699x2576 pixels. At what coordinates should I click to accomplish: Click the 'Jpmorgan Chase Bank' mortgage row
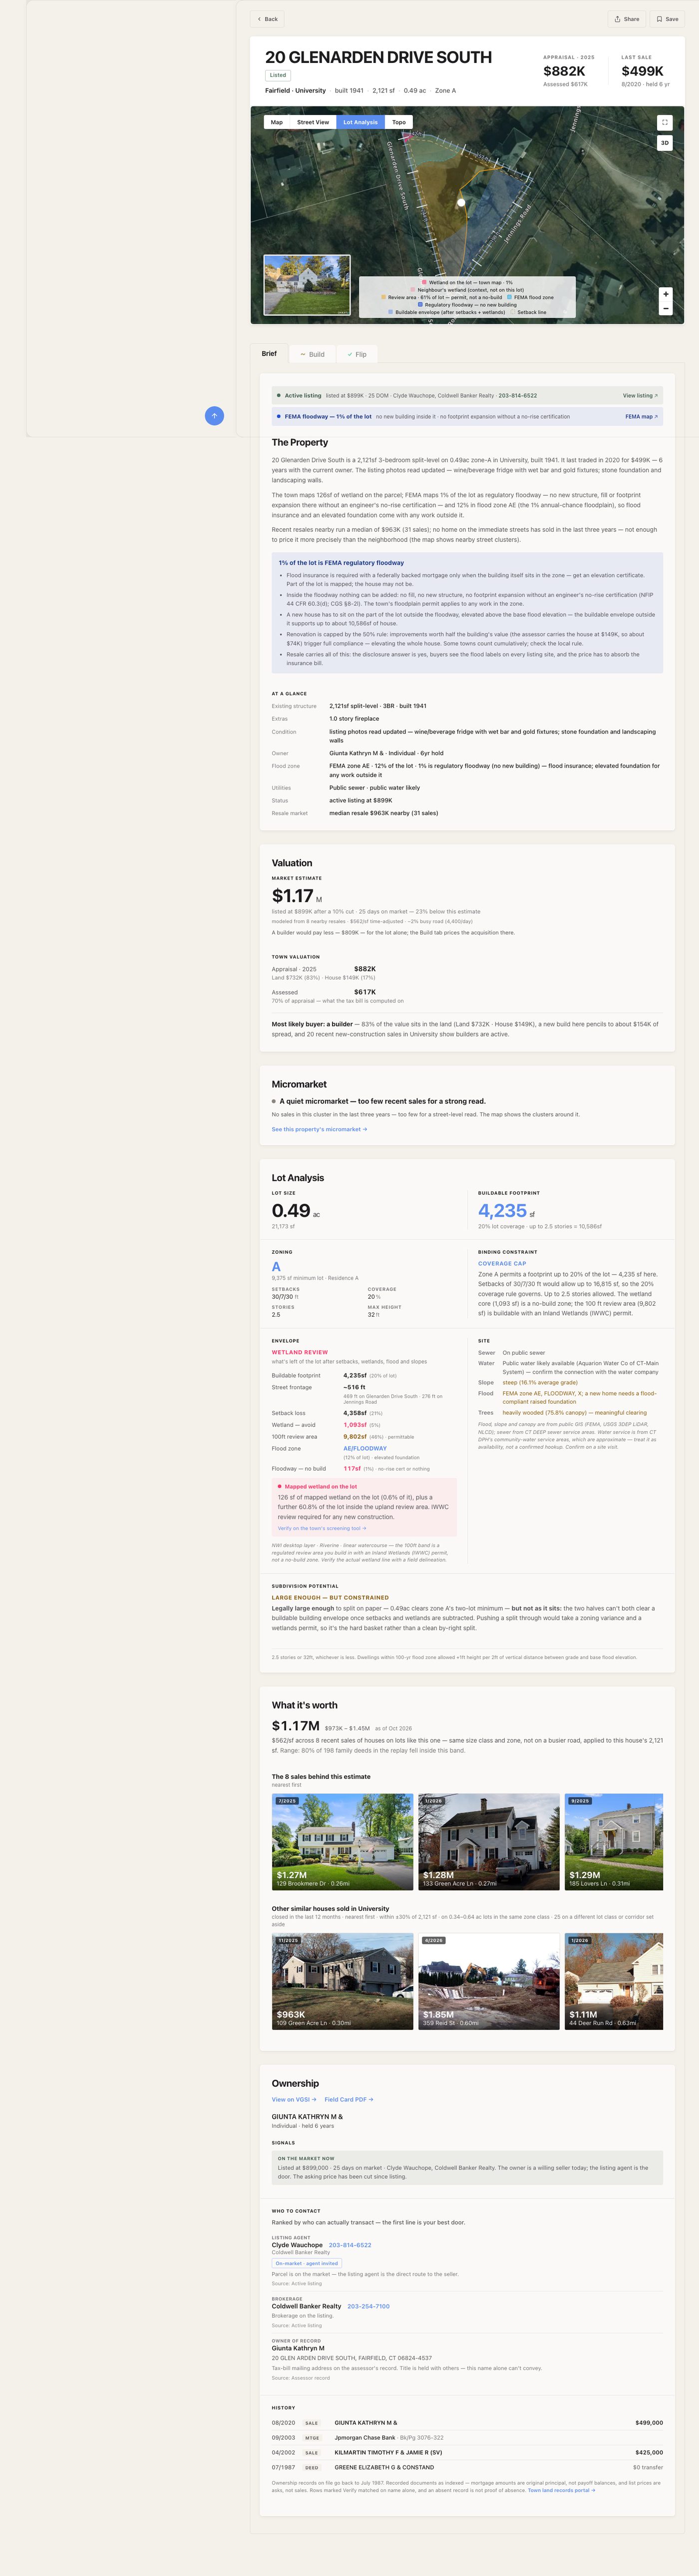tap(467, 2437)
